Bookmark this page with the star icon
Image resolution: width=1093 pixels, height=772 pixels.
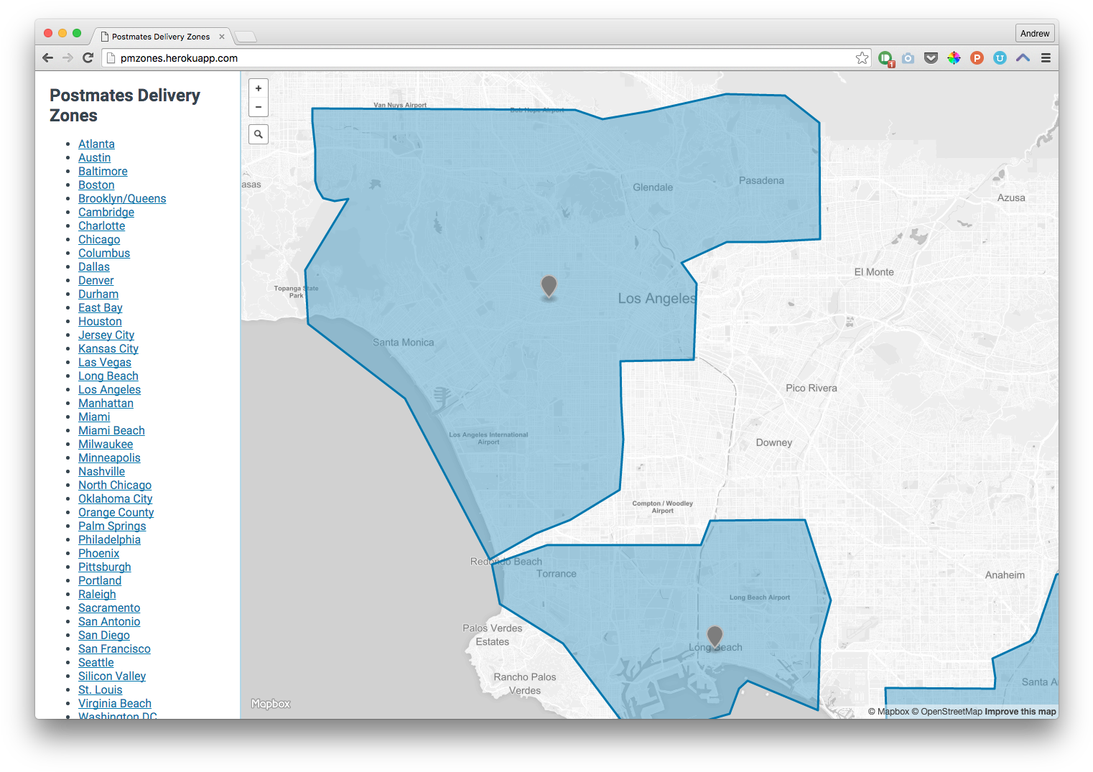(862, 58)
